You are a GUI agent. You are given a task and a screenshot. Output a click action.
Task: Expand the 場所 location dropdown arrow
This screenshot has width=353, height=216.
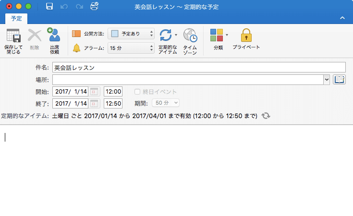(327, 80)
